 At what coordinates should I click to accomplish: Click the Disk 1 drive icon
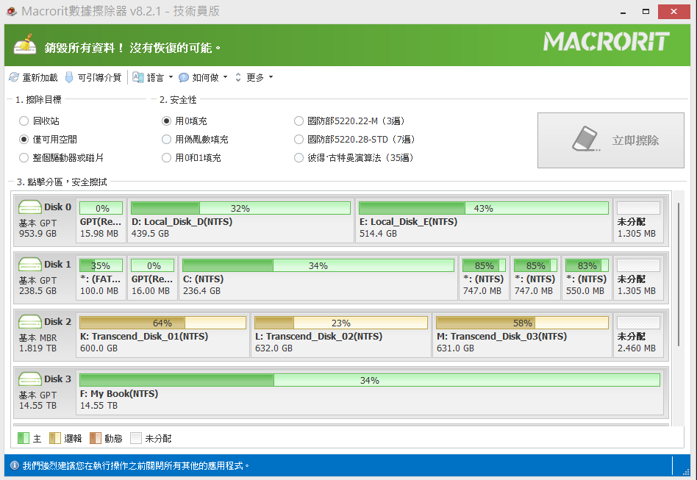[x=30, y=265]
